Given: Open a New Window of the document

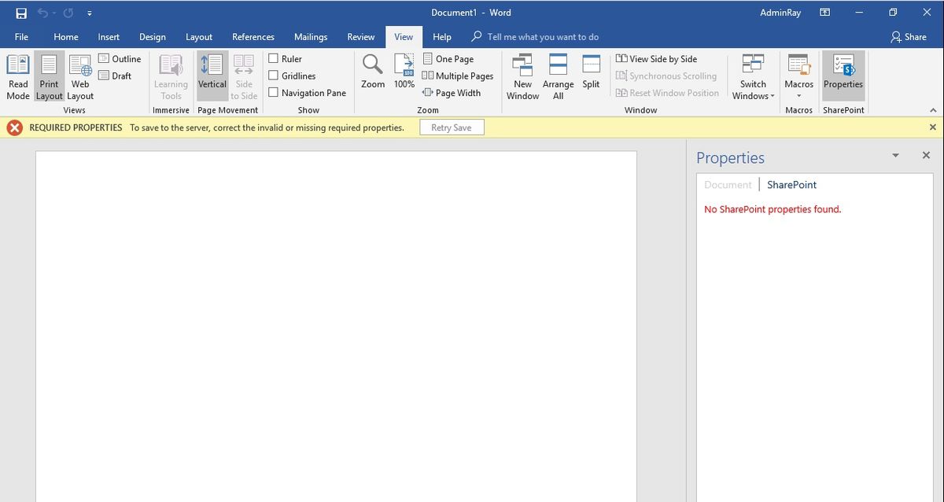Looking at the screenshot, I should click(x=522, y=75).
